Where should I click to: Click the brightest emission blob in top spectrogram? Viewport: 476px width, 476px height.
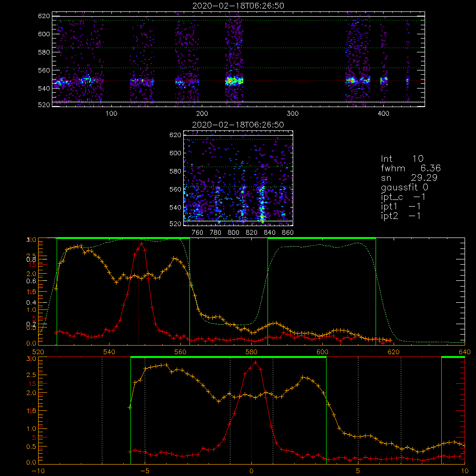(234, 81)
